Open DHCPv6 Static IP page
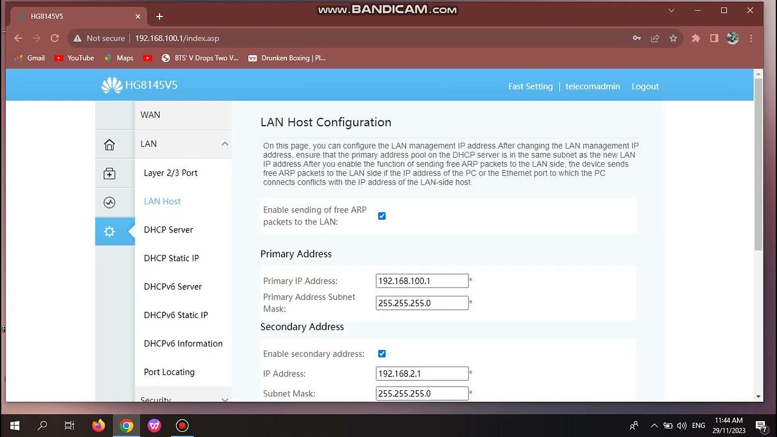Viewport: 777px width, 437px height. [x=175, y=316]
